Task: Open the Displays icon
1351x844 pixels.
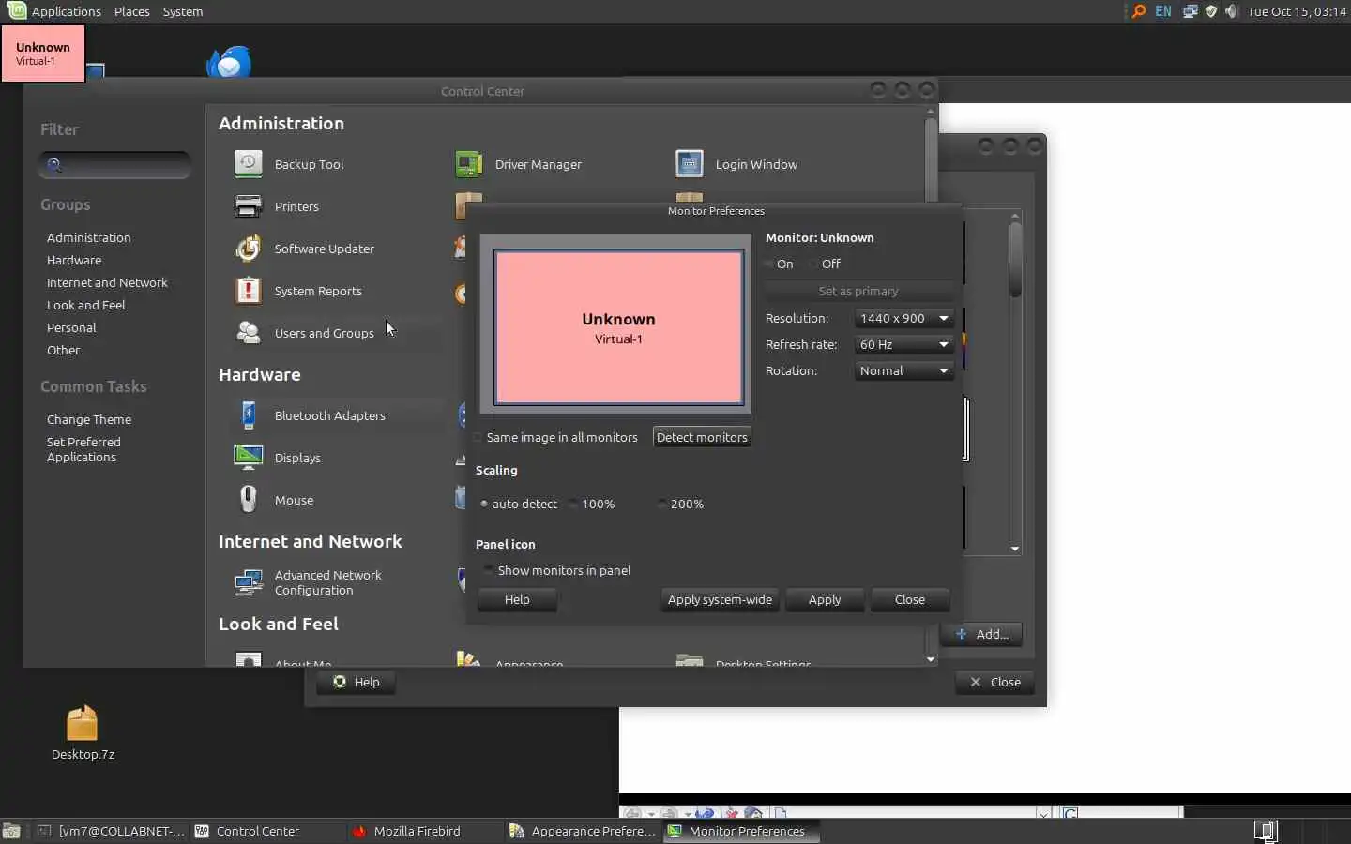Action: pyautogui.click(x=248, y=458)
